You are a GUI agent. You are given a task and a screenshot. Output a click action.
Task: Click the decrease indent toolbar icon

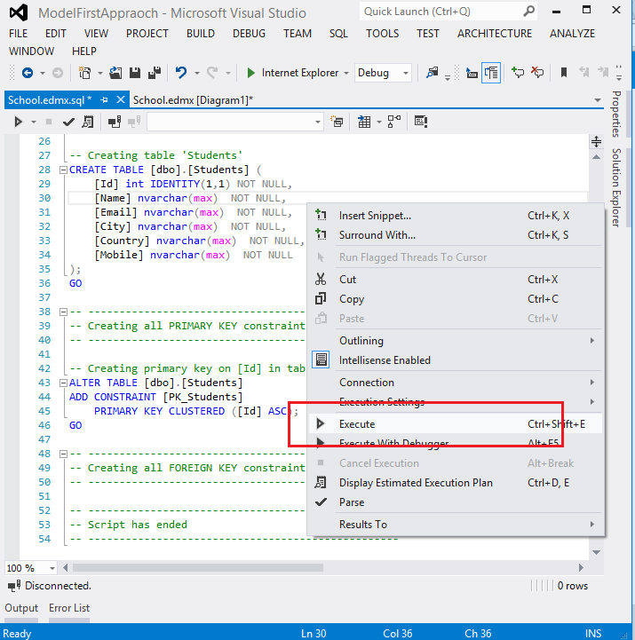(472, 74)
